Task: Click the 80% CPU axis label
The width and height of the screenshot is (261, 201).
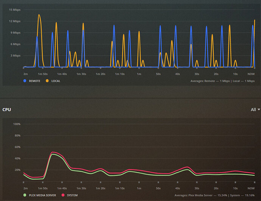Action: [x=17, y=136]
